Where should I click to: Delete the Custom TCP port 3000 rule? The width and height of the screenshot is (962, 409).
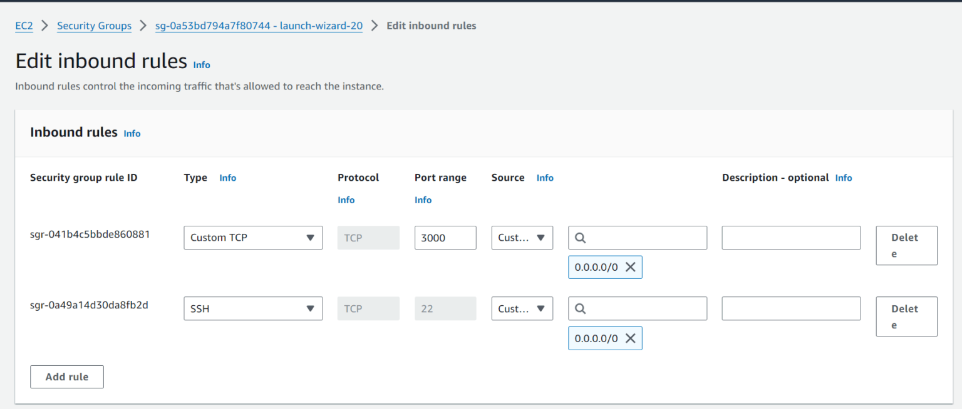(x=906, y=245)
